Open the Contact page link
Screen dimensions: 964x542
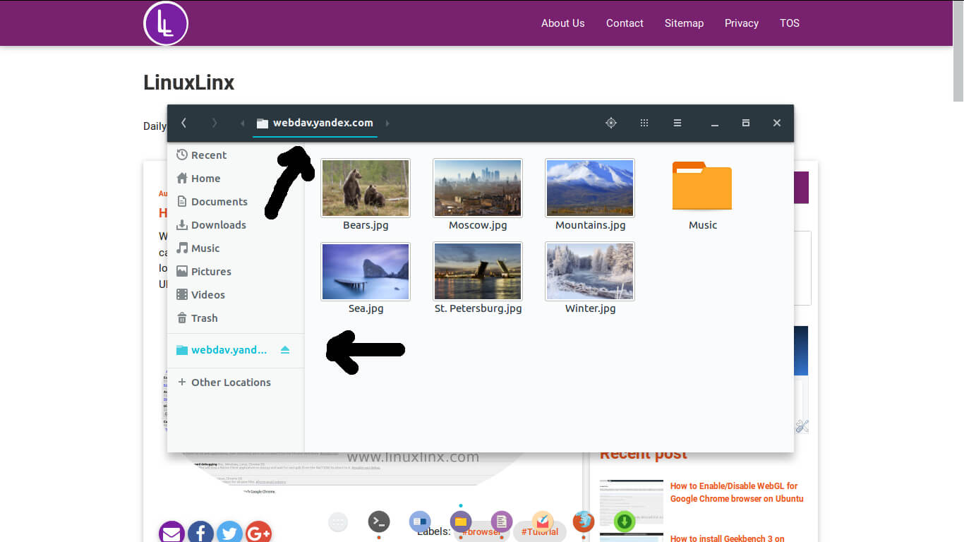pyautogui.click(x=625, y=23)
